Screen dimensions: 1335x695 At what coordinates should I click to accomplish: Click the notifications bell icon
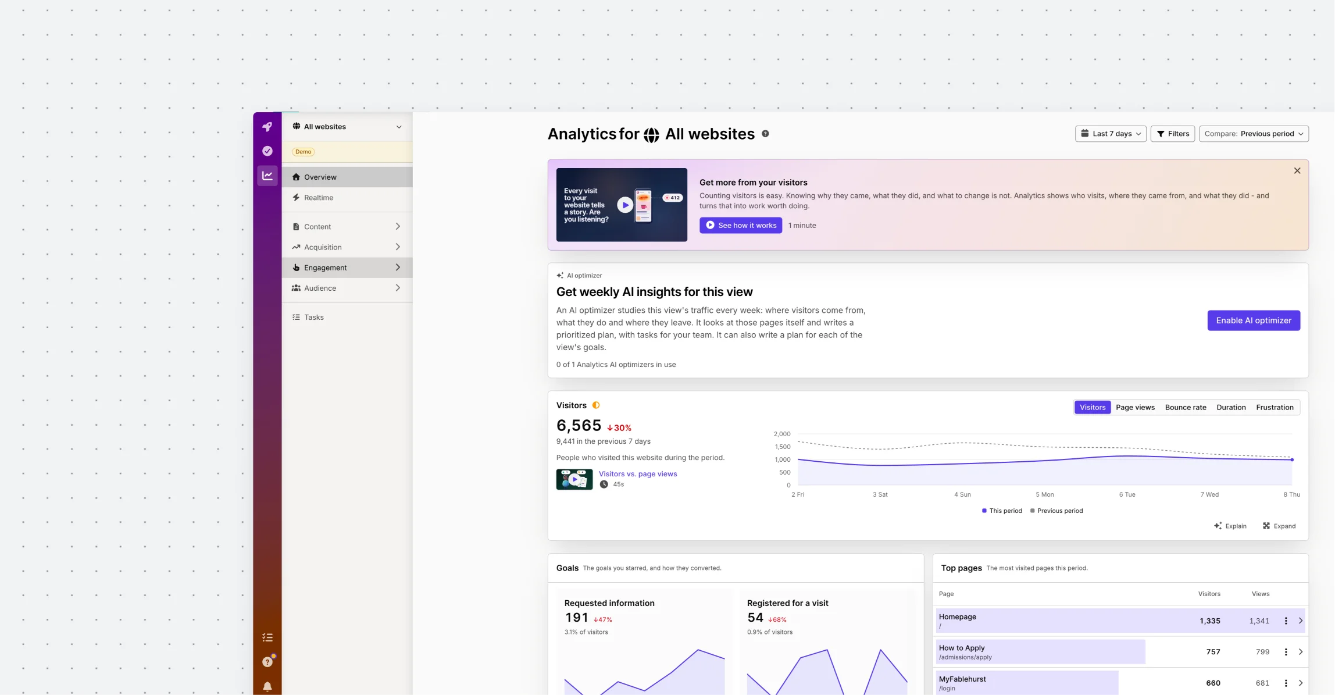point(267,686)
